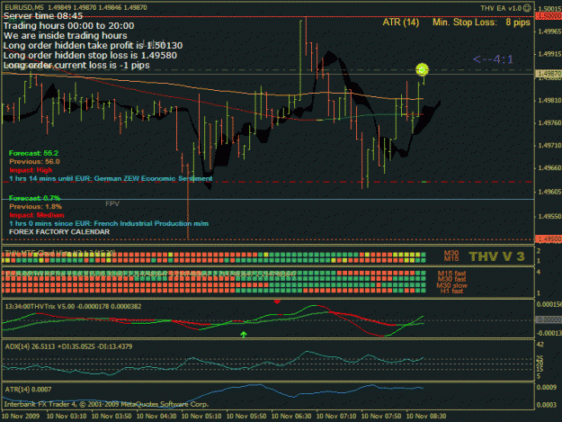The image size is (562, 422).
Task: Click the MetaQuotes Software Corp. copyright text
Action: 106,404
